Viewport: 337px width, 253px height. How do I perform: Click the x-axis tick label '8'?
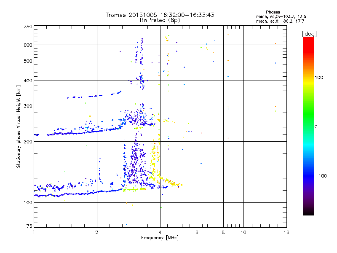(x=223, y=232)
